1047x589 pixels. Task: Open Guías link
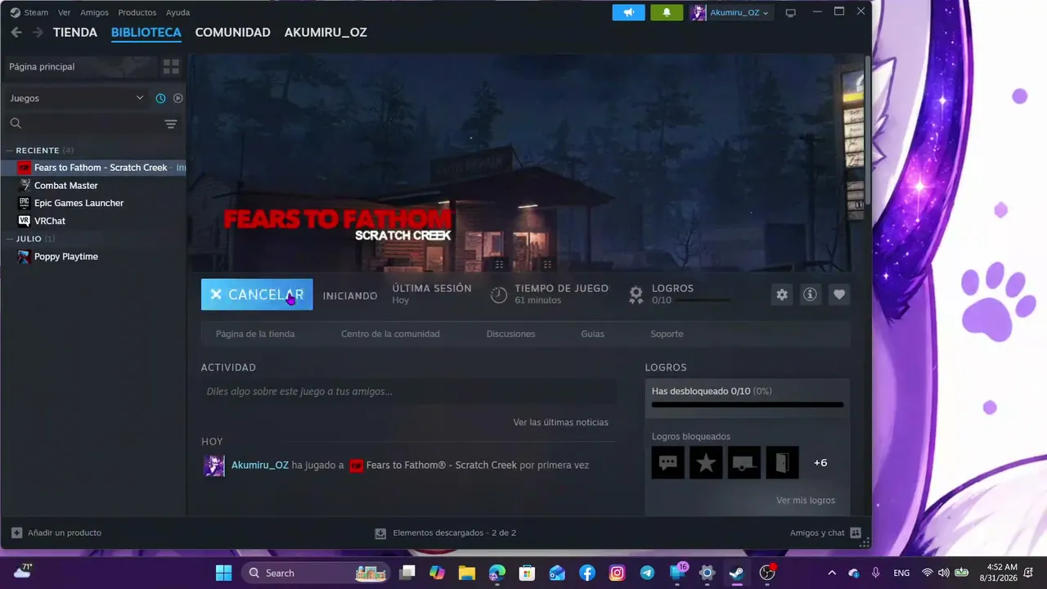pos(592,334)
